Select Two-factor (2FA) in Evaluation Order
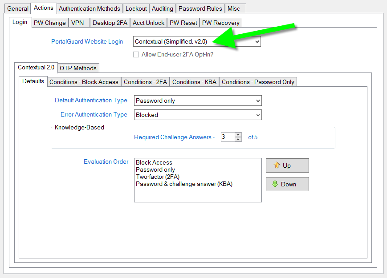 tap(158, 177)
